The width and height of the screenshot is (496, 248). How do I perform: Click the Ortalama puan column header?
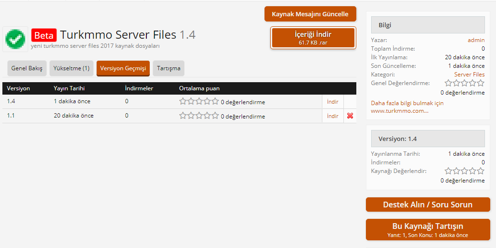[199, 88]
